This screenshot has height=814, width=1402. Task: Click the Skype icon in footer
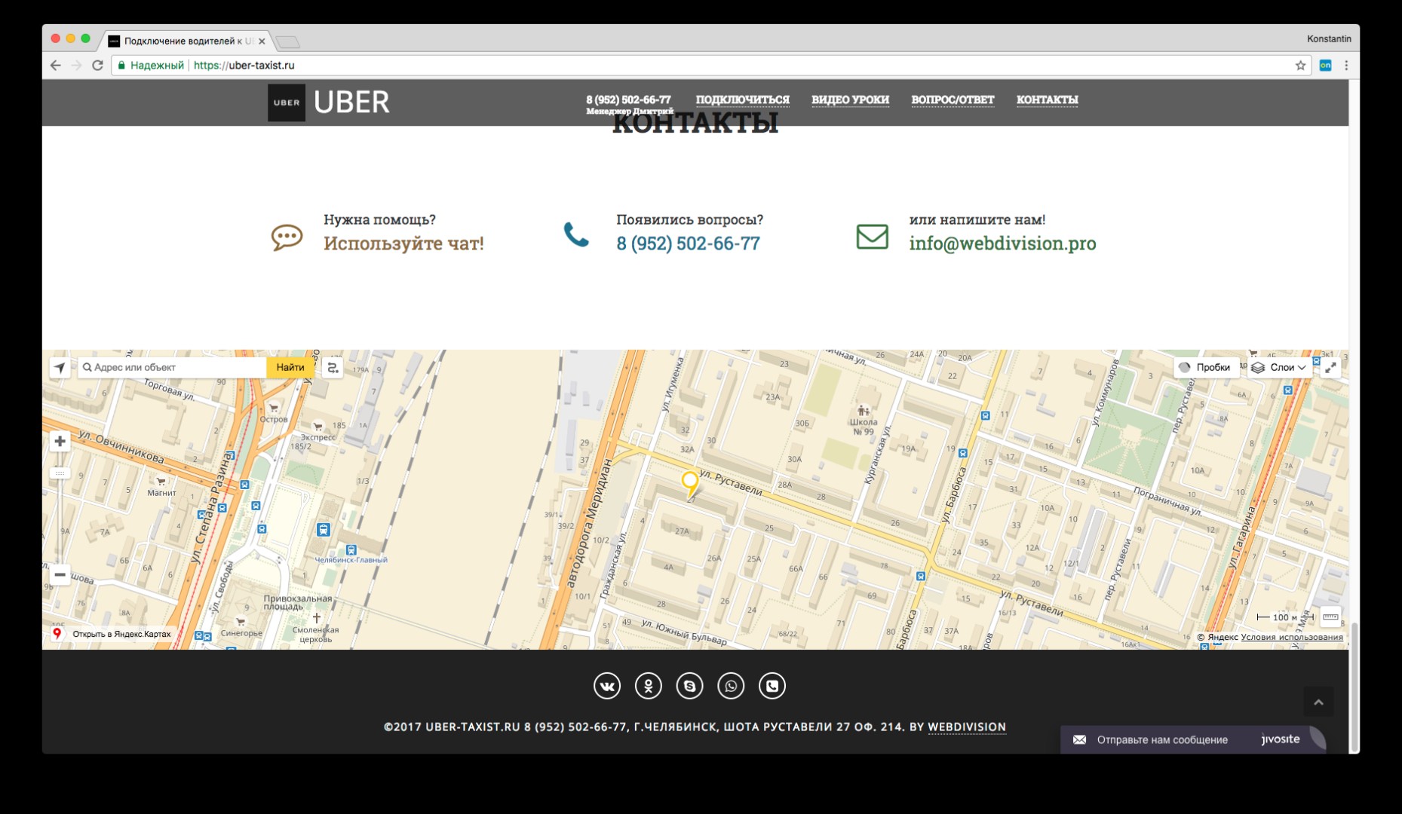pyautogui.click(x=689, y=686)
